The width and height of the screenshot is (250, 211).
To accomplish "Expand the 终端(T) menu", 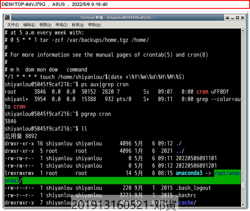I will tap(62, 25).
